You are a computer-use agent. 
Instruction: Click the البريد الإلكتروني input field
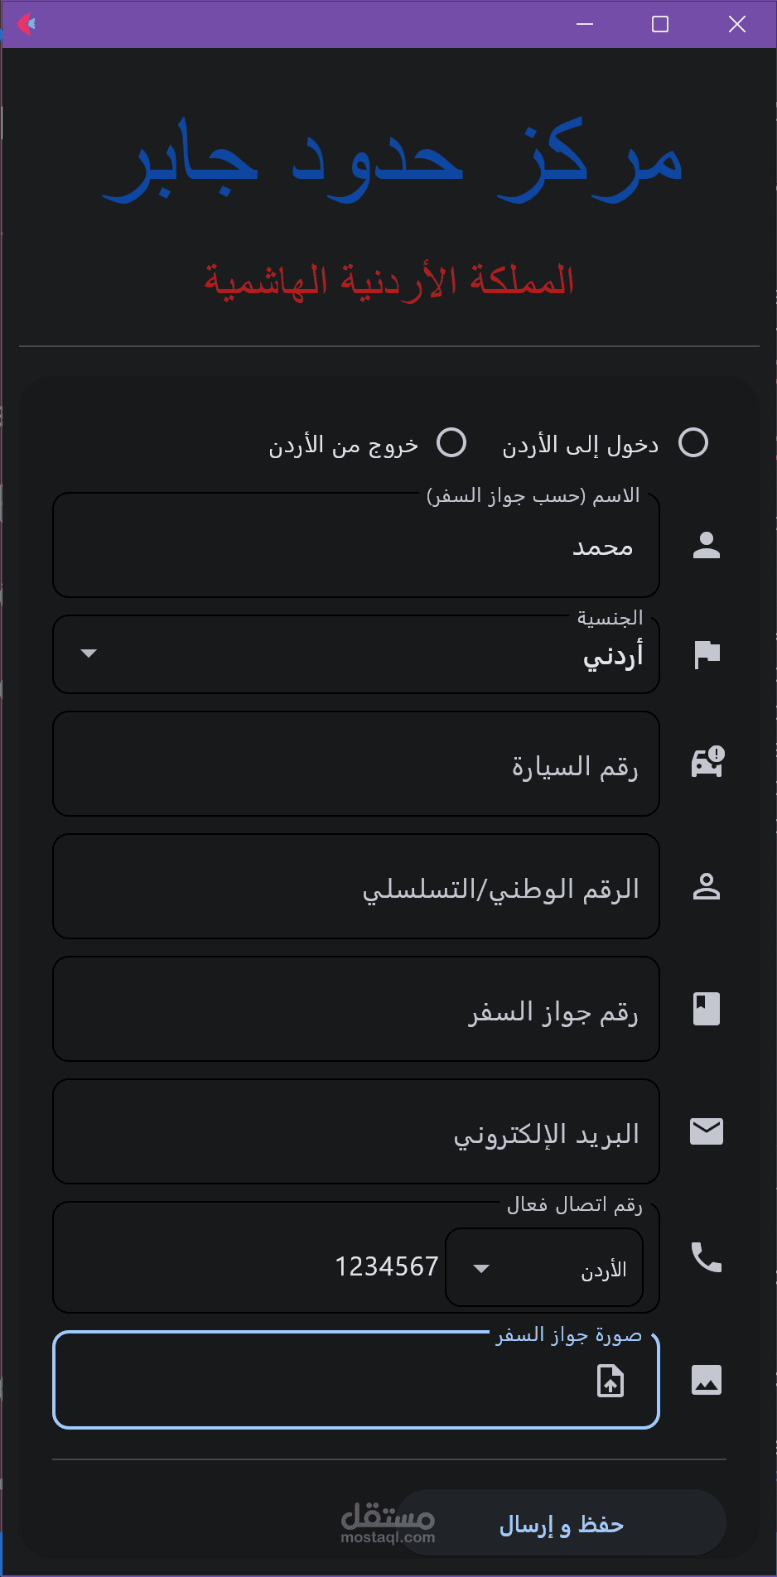356,1131
